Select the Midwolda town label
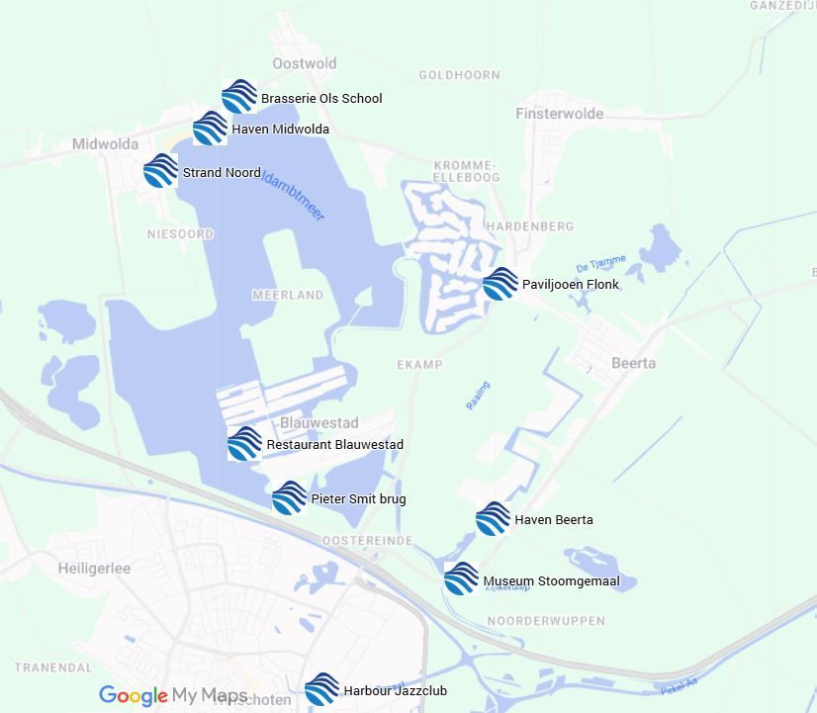This screenshot has width=817, height=713. click(105, 144)
